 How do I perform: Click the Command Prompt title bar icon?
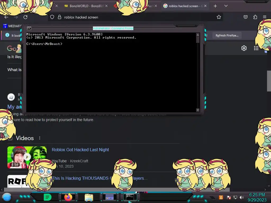(29, 29)
